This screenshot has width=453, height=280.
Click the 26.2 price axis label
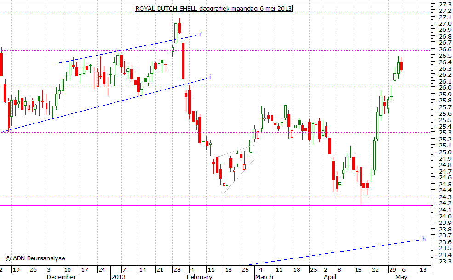coord(445,75)
